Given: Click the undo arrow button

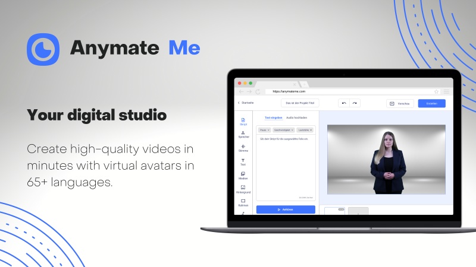Looking at the screenshot, I should pyautogui.click(x=344, y=103).
